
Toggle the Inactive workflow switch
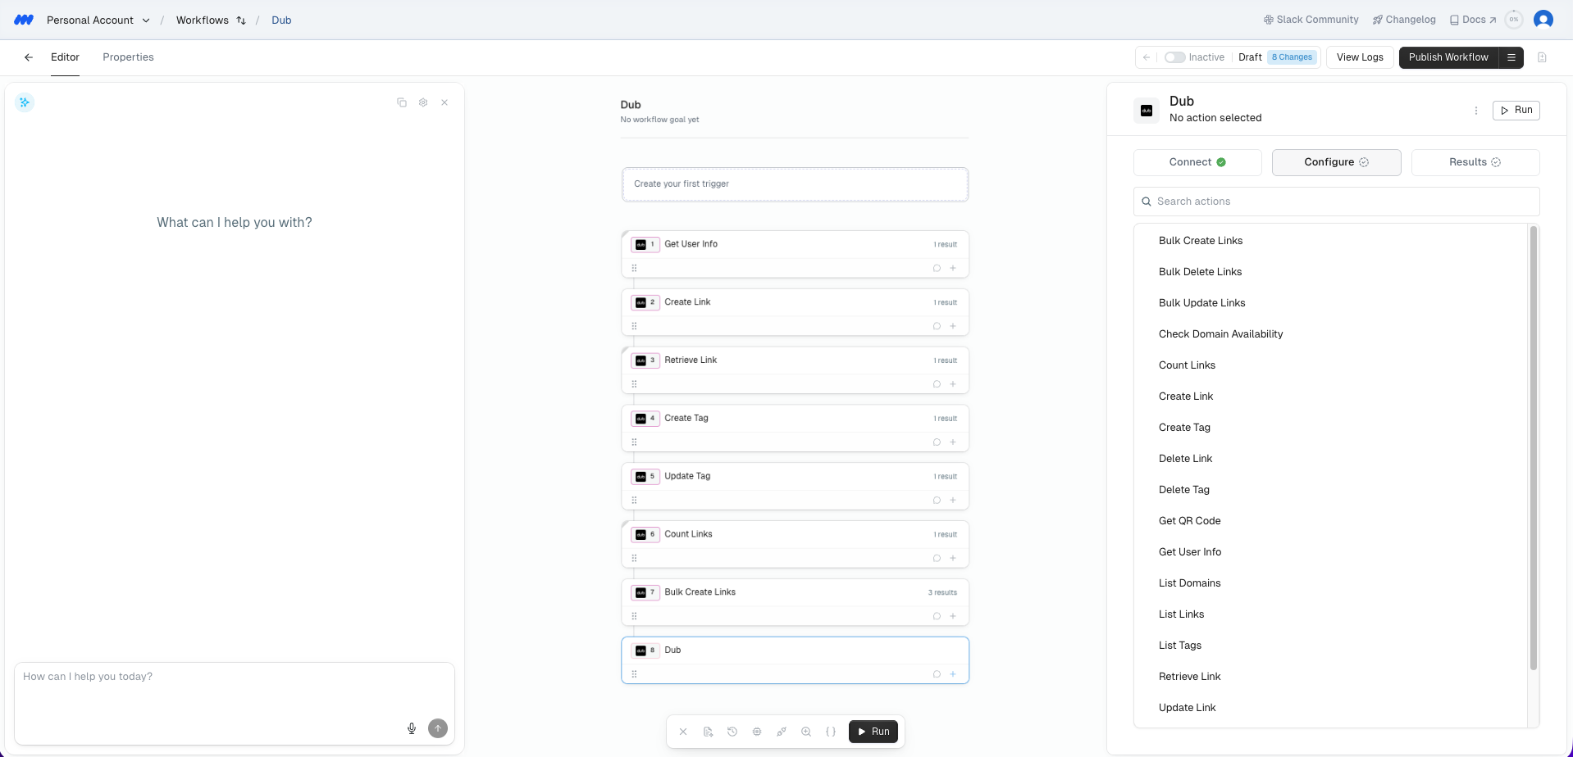click(1174, 57)
